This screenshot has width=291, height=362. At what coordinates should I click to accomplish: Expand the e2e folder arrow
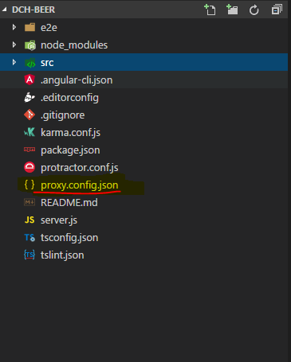click(14, 27)
